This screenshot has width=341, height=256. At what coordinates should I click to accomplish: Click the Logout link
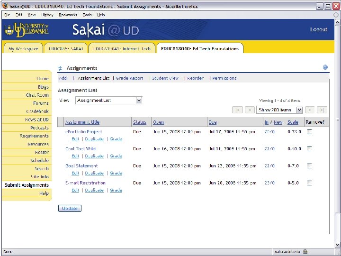pos(319,29)
